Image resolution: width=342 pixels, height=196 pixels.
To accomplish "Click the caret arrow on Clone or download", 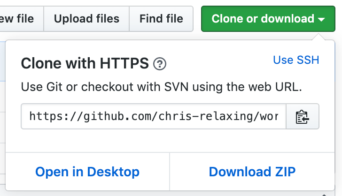I will [x=321, y=19].
